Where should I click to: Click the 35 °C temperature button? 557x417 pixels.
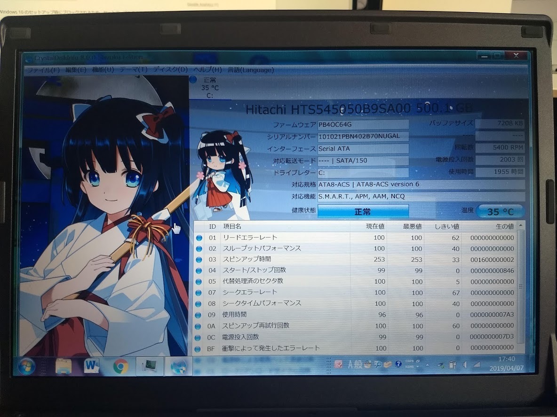[500, 211]
